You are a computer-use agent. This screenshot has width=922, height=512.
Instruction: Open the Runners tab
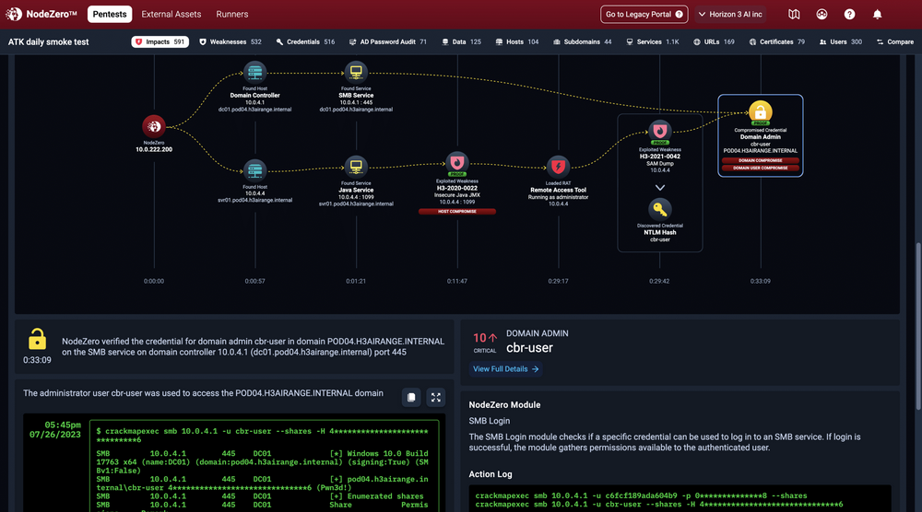click(x=232, y=15)
